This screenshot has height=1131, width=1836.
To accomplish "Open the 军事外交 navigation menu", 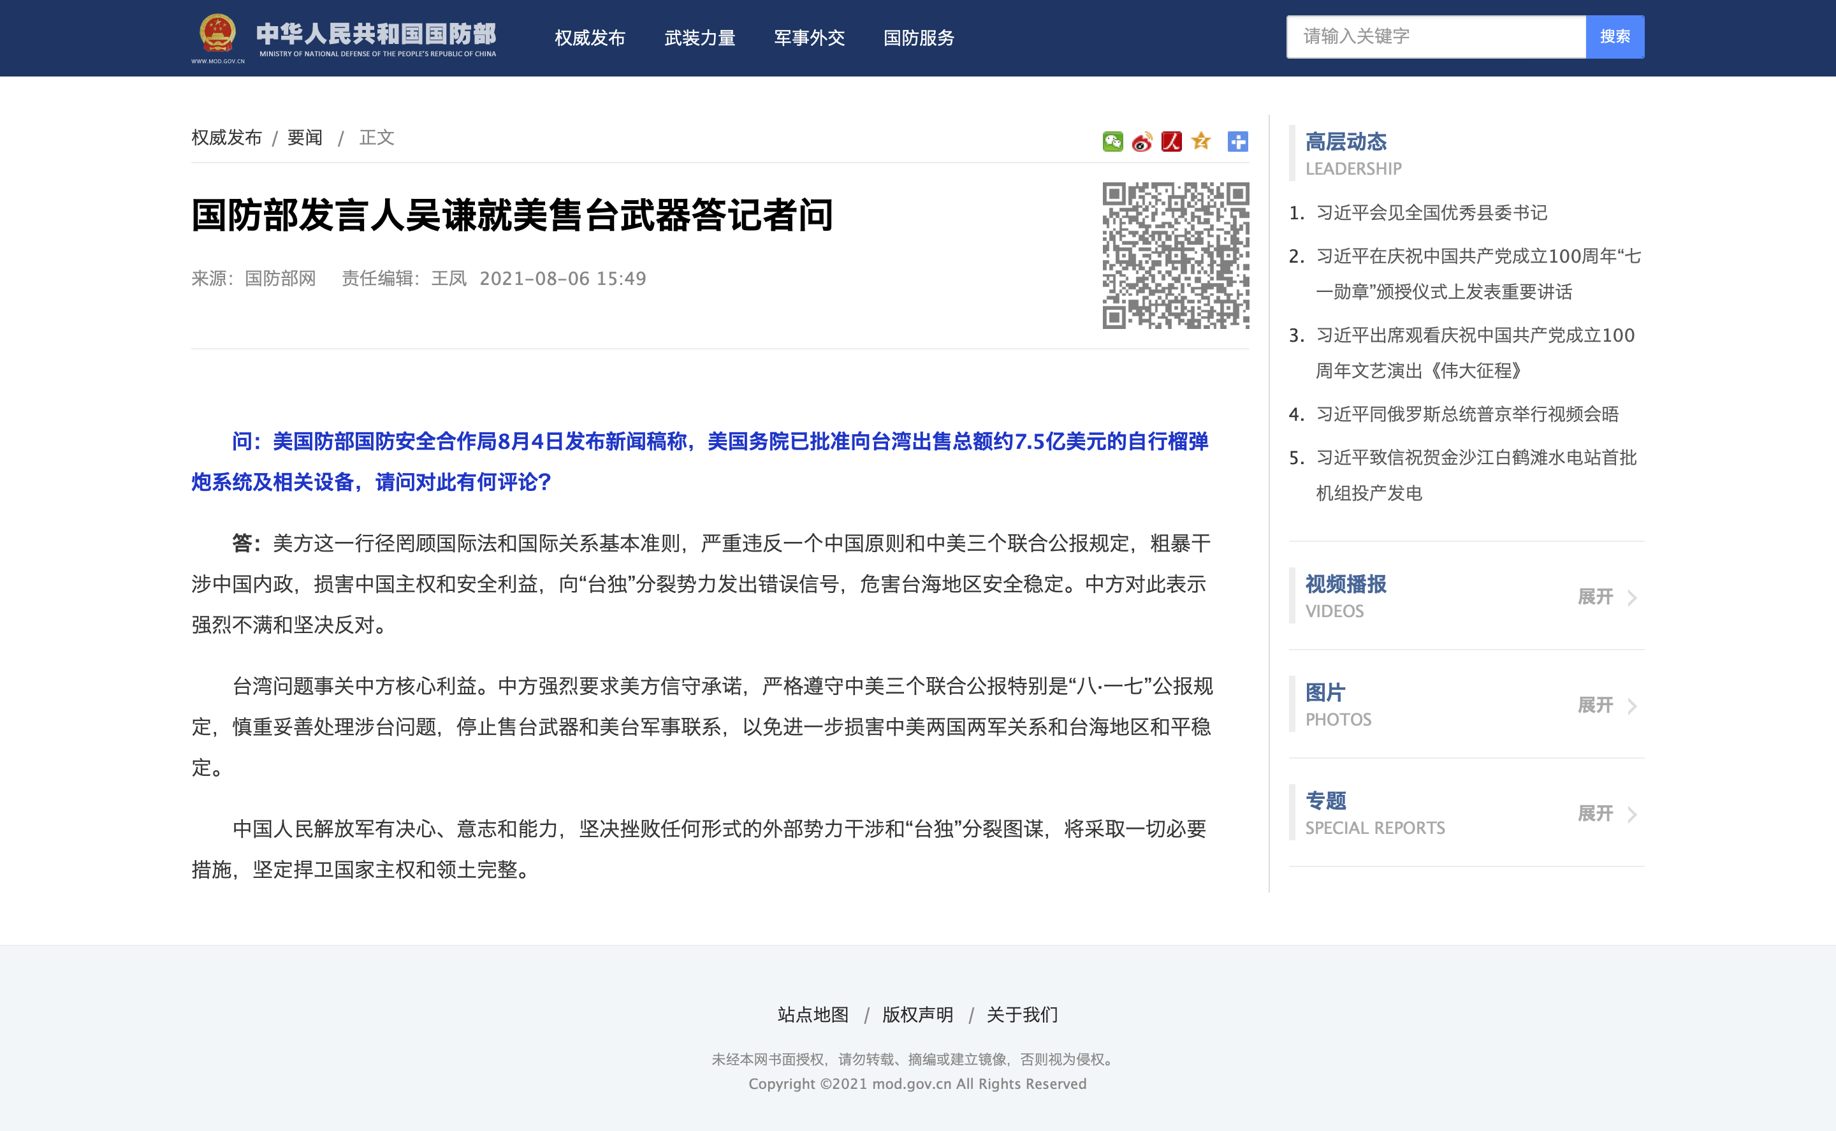I will (809, 38).
